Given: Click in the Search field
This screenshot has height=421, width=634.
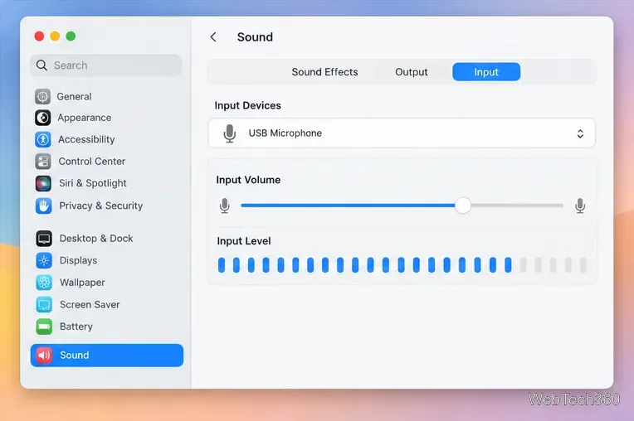Looking at the screenshot, I should [x=106, y=65].
